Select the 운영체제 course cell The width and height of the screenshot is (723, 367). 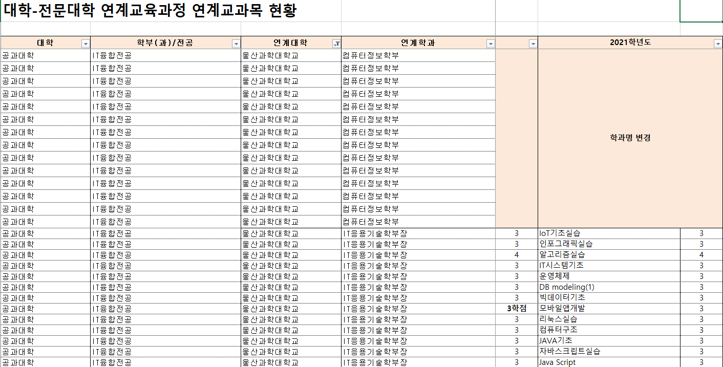click(609, 276)
